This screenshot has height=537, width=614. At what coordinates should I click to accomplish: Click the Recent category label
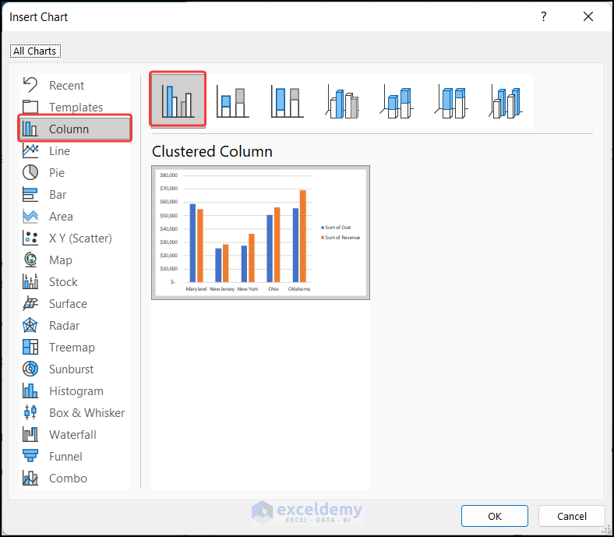(66, 86)
